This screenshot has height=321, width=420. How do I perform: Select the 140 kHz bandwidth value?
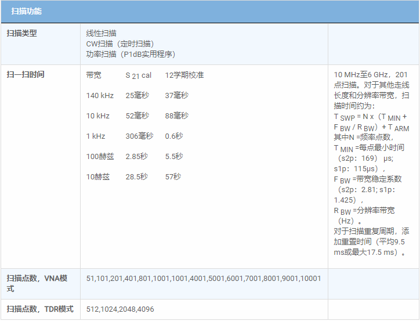click(x=99, y=96)
